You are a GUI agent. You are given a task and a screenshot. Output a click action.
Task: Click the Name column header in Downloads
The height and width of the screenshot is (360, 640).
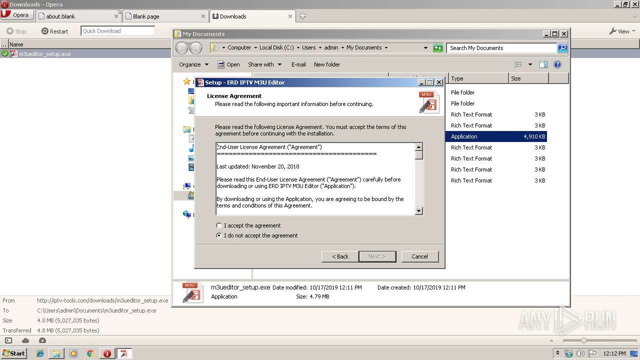[x=90, y=44]
